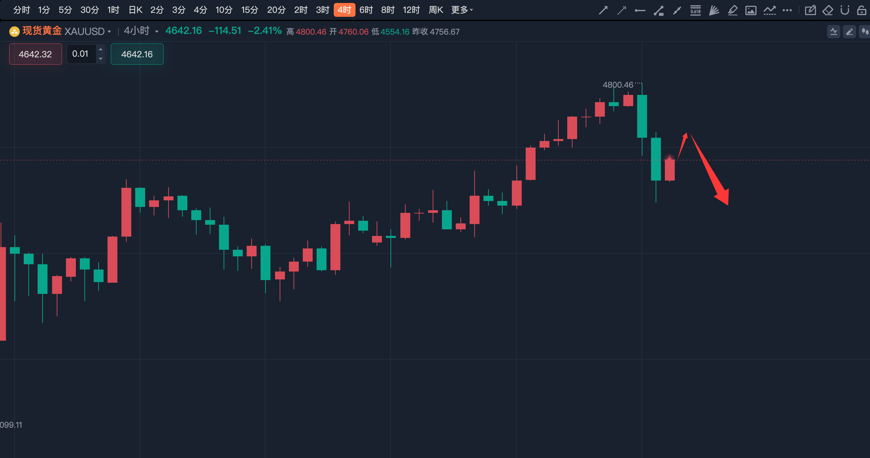
Task: Click the red sell price 4642.32 button
Action: 36,54
